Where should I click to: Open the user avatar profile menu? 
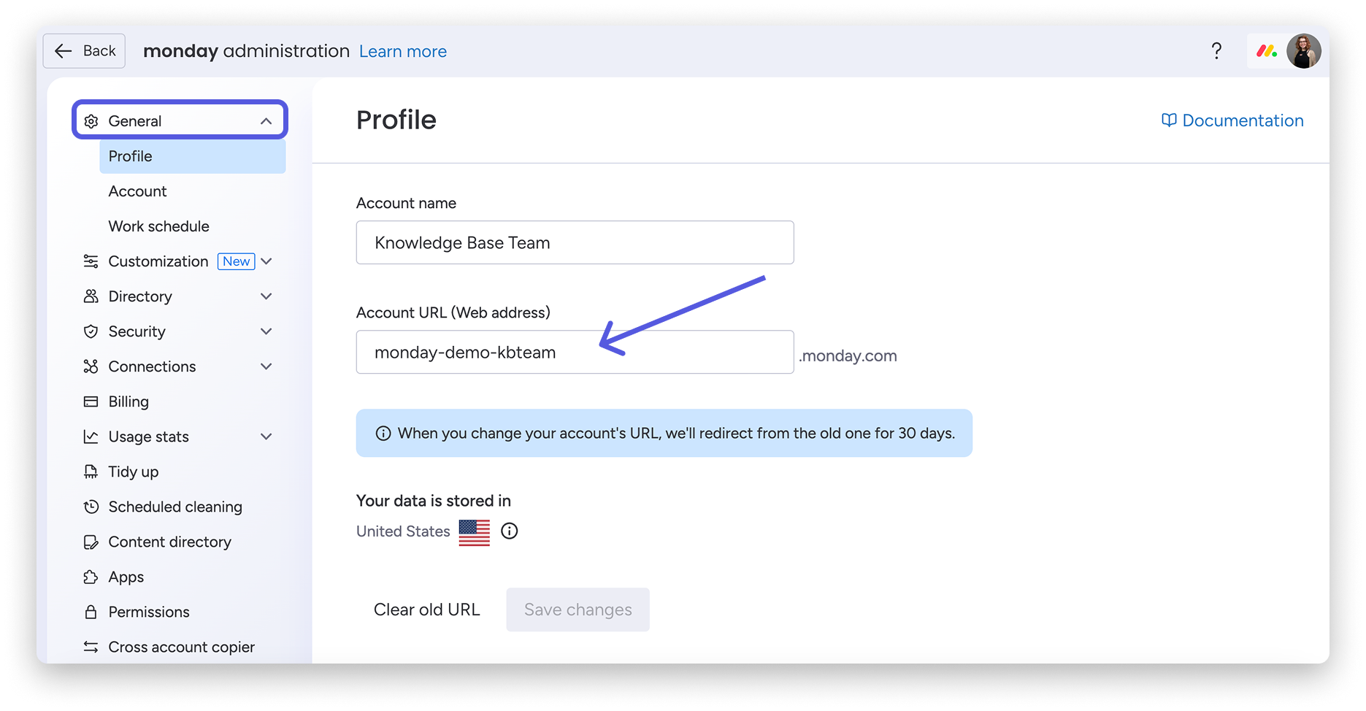coord(1303,51)
